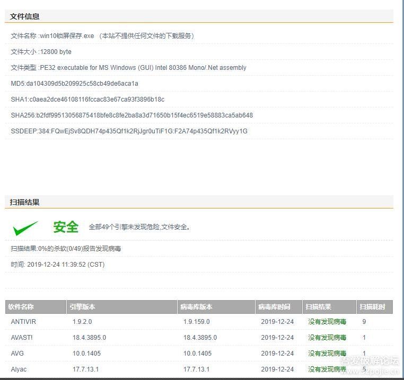Select AVG engine version 10.0.1405
This screenshot has height=380, width=404.
point(86,354)
